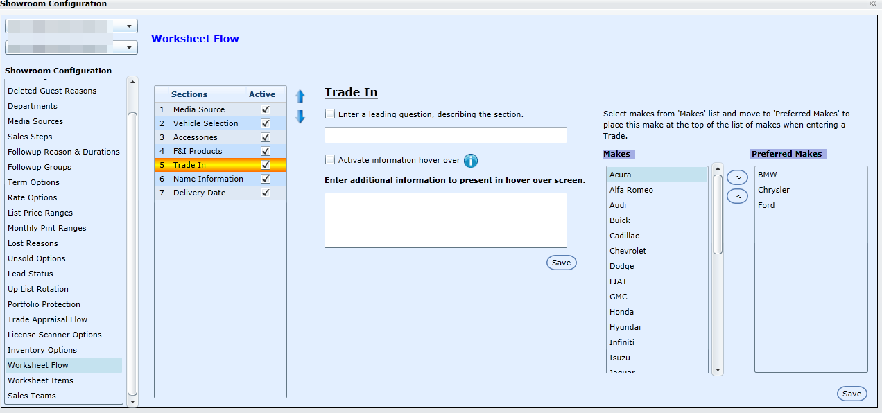Close the Showroom Configuration window
This screenshot has height=413, width=882.
[872, 4]
